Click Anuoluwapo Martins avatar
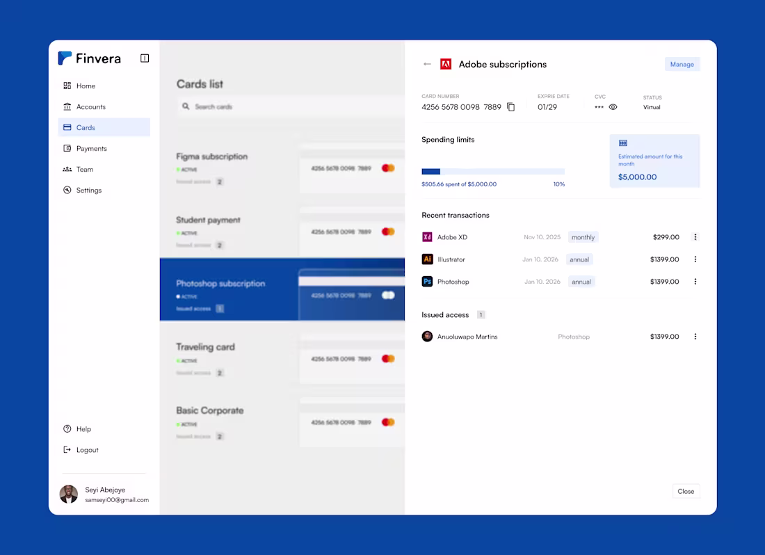 point(428,337)
